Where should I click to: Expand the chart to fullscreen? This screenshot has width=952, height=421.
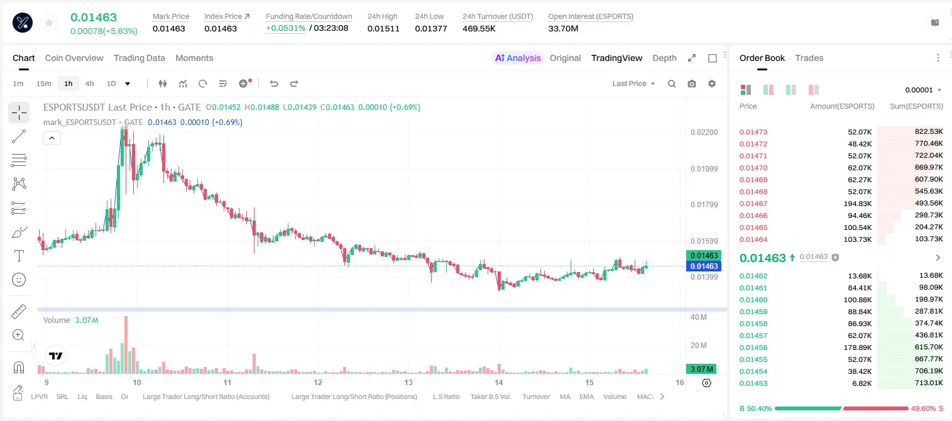[x=692, y=58]
